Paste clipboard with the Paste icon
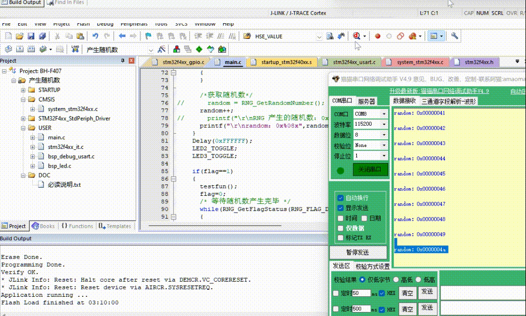This screenshot has width=526, height=316. point(80,36)
